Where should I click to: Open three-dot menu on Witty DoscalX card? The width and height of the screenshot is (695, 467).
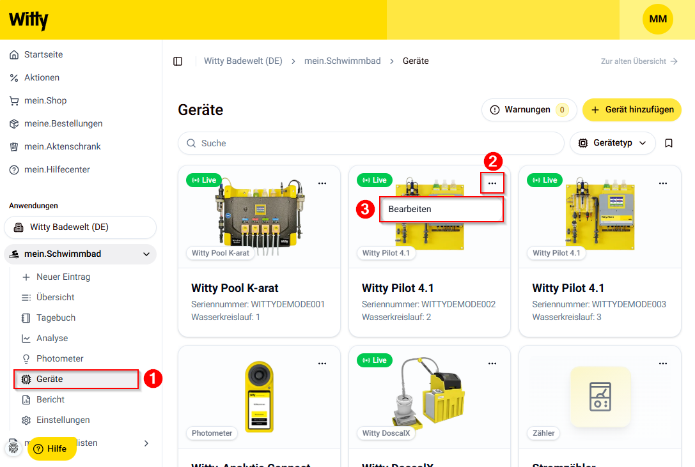pyautogui.click(x=492, y=364)
